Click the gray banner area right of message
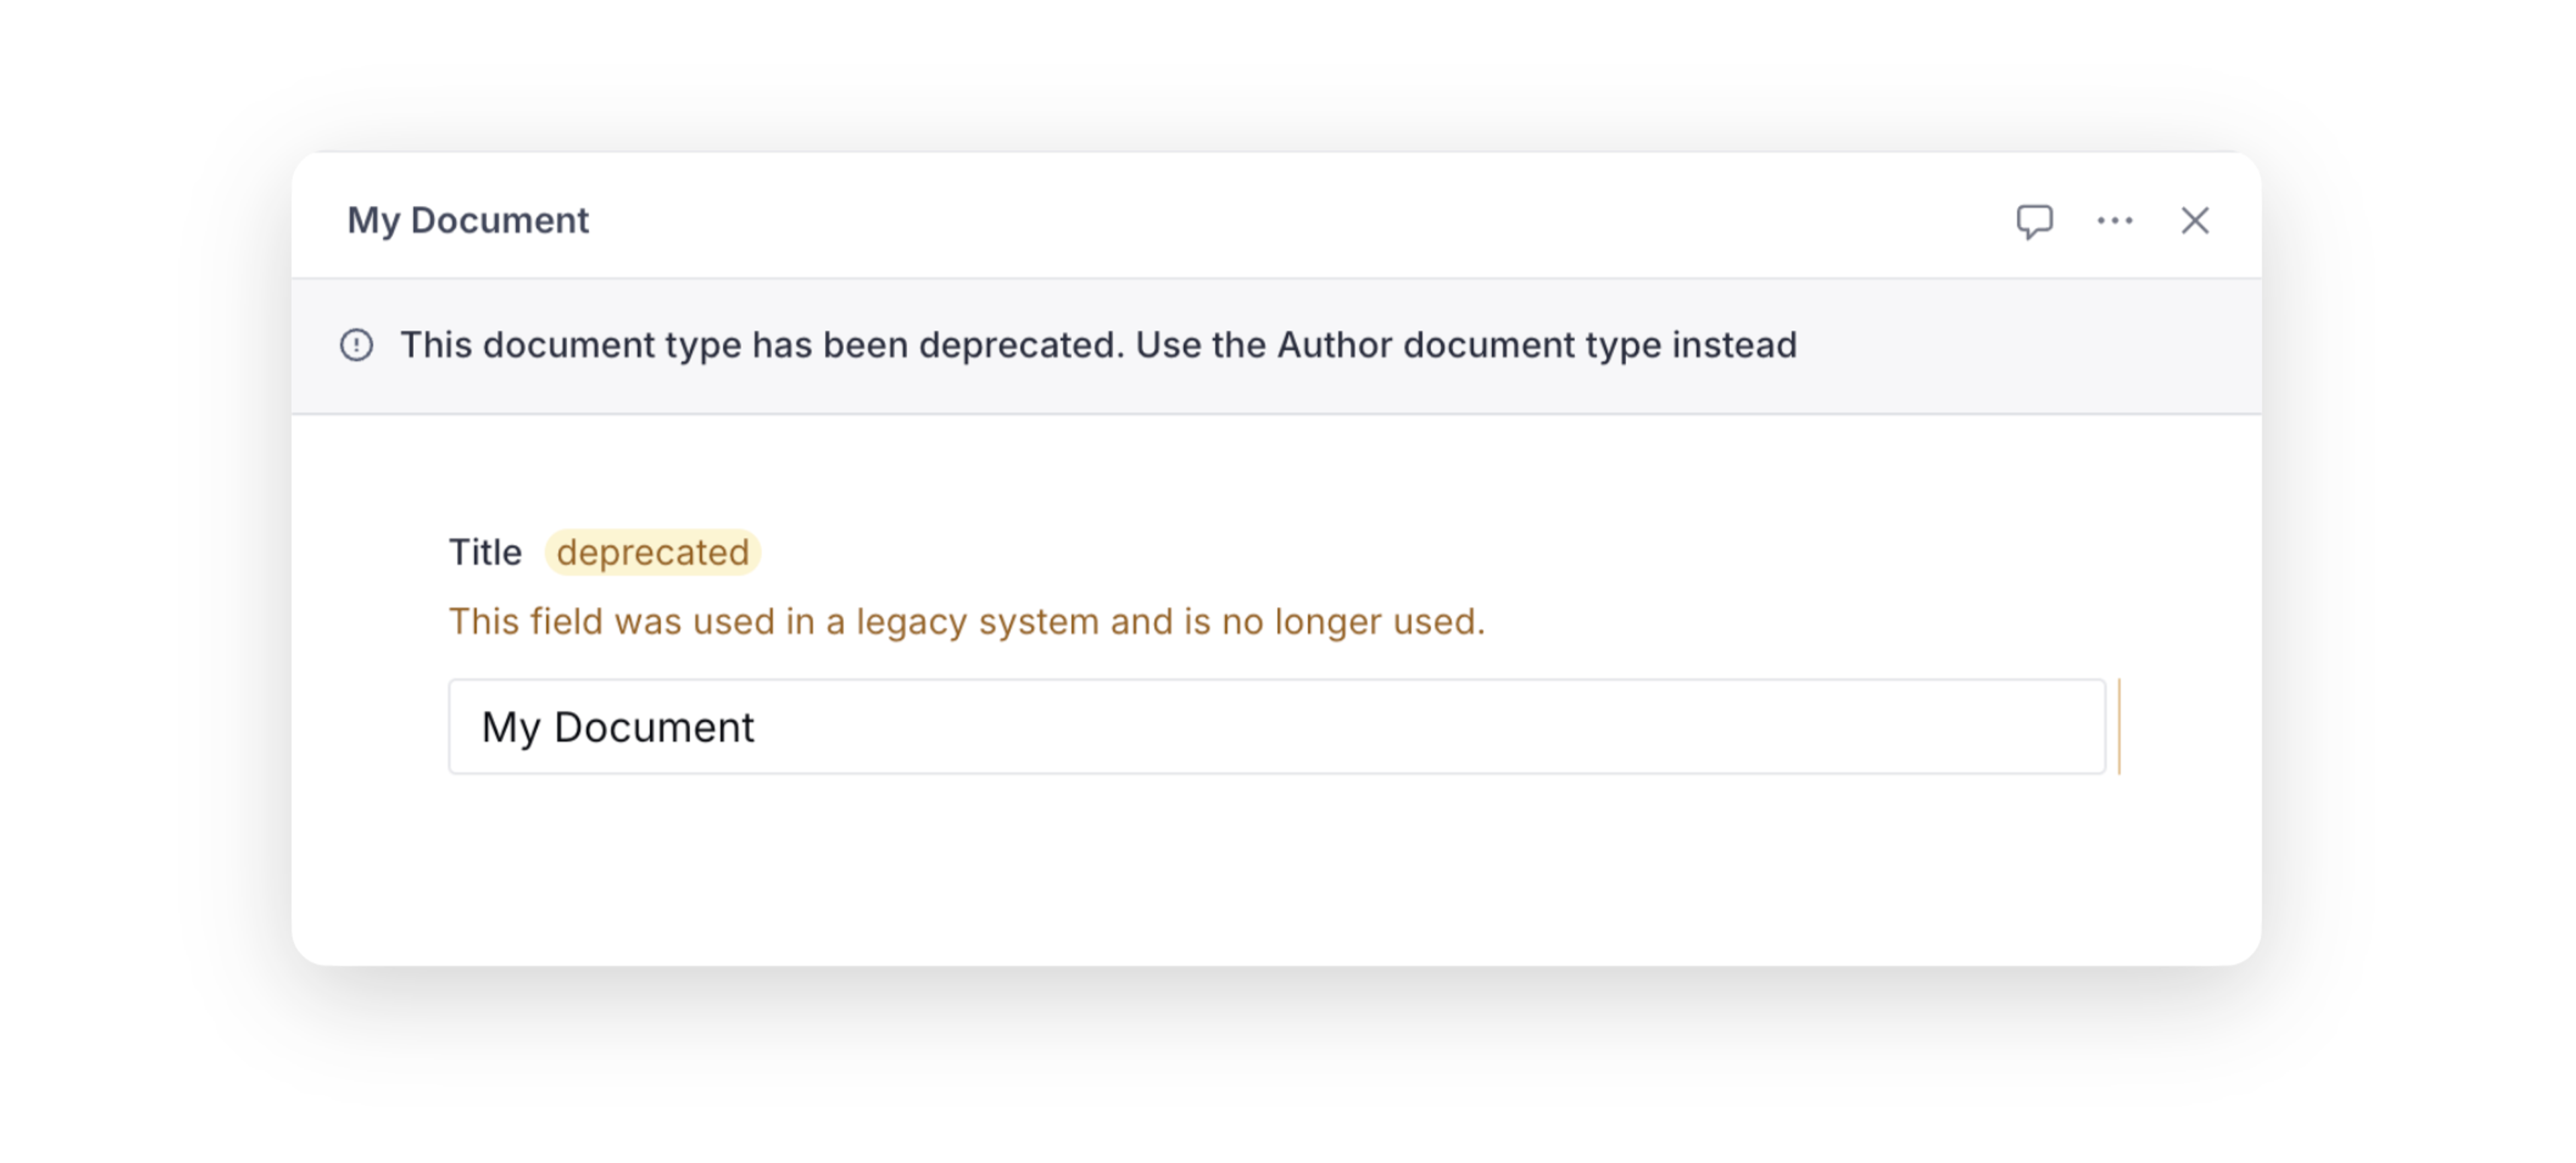Viewport: 2576px width, 1163px height. tap(2030, 346)
